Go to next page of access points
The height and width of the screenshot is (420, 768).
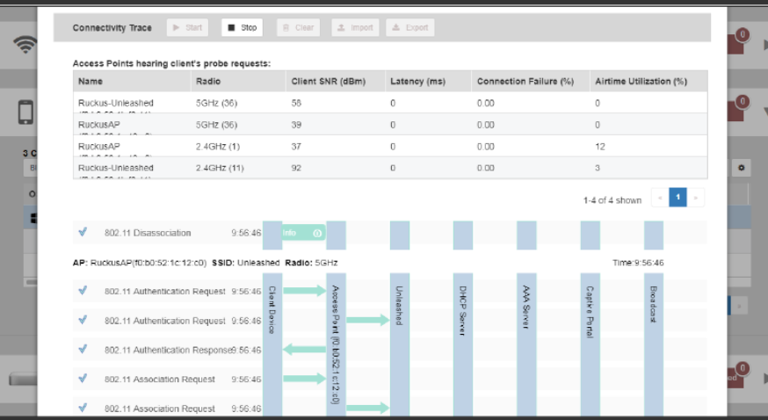tap(696, 198)
